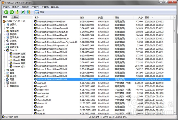Click the file list vertical scrollbar thumb
The width and height of the screenshot is (178, 120).
click(x=175, y=31)
